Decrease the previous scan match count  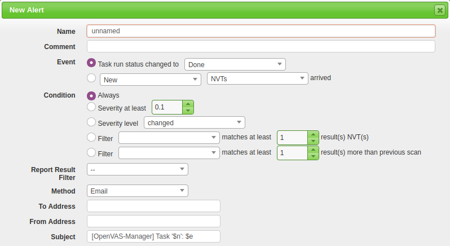[x=314, y=156]
